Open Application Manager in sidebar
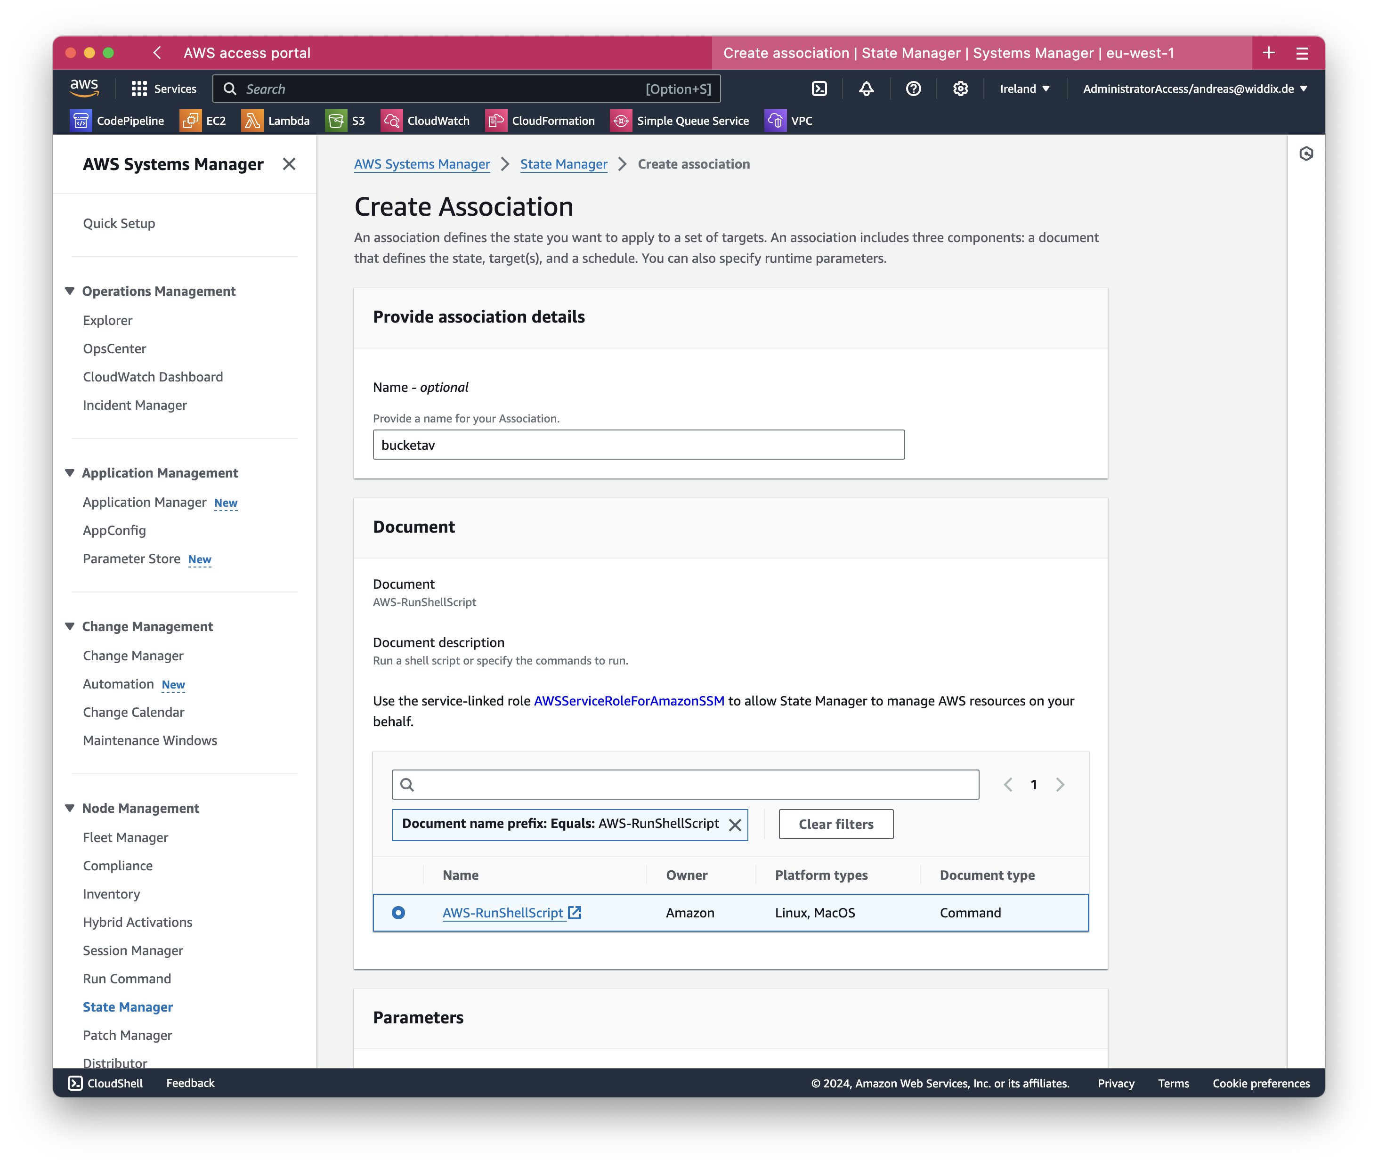1378x1167 pixels. pyautogui.click(x=145, y=502)
